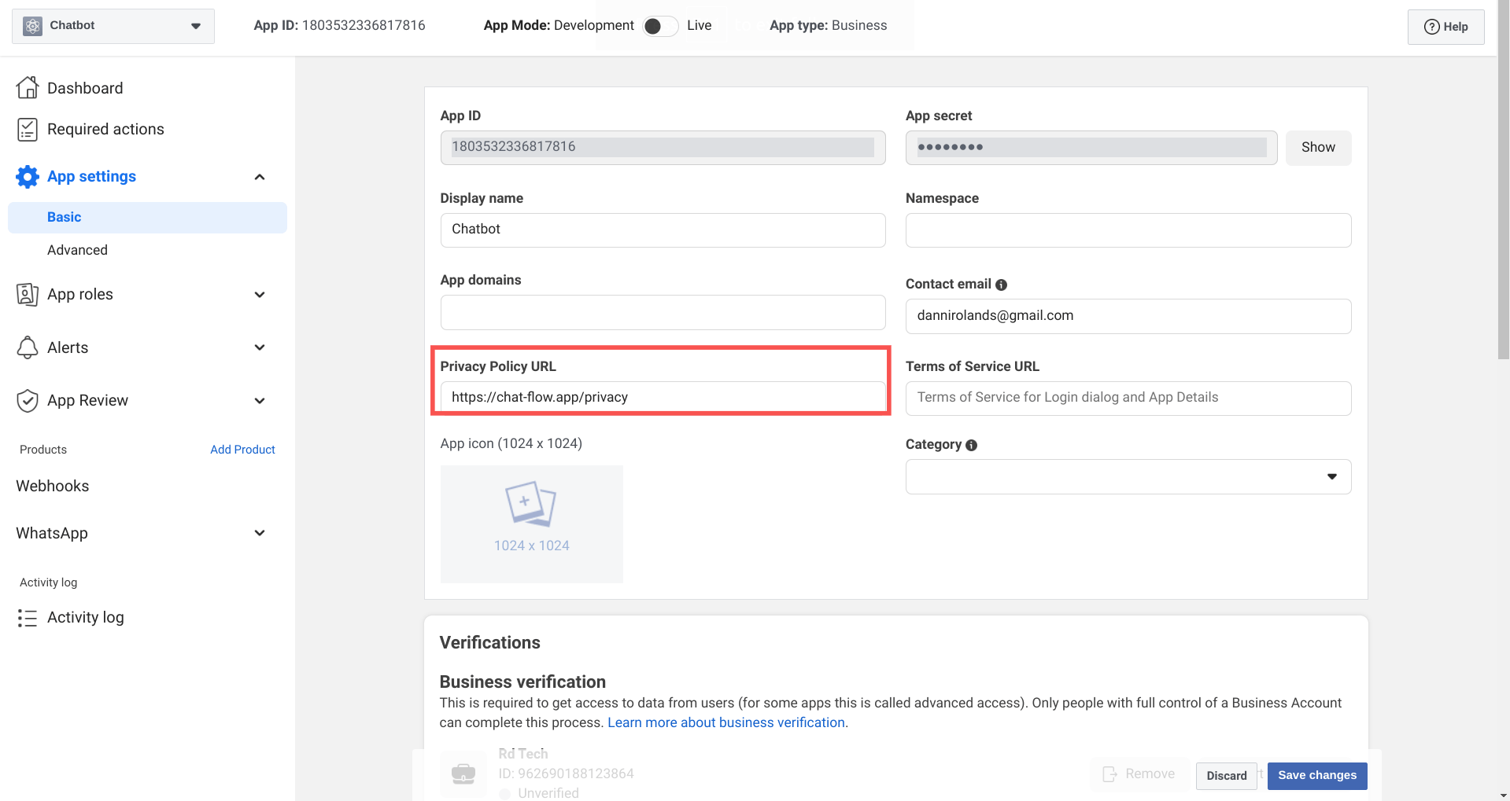
Task: Click Save changes button
Action: [x=1317, y=776]
